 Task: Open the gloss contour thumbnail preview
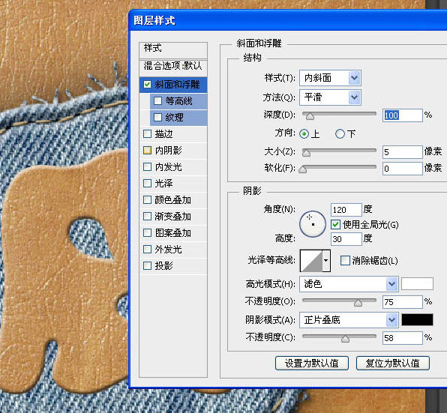click(x=311, y=261)
